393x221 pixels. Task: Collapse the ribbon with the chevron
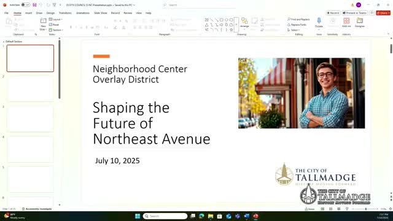[x=389, y=34]
